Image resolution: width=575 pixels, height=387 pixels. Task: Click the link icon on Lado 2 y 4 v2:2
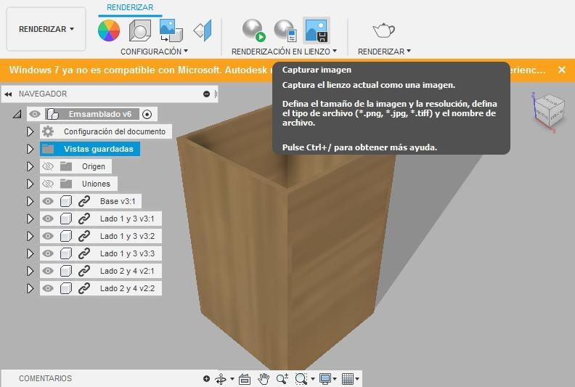click(x=84, y=288)
